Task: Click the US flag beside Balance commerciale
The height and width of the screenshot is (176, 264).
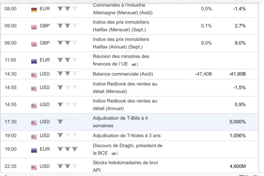Action: [x=34, y=75]
